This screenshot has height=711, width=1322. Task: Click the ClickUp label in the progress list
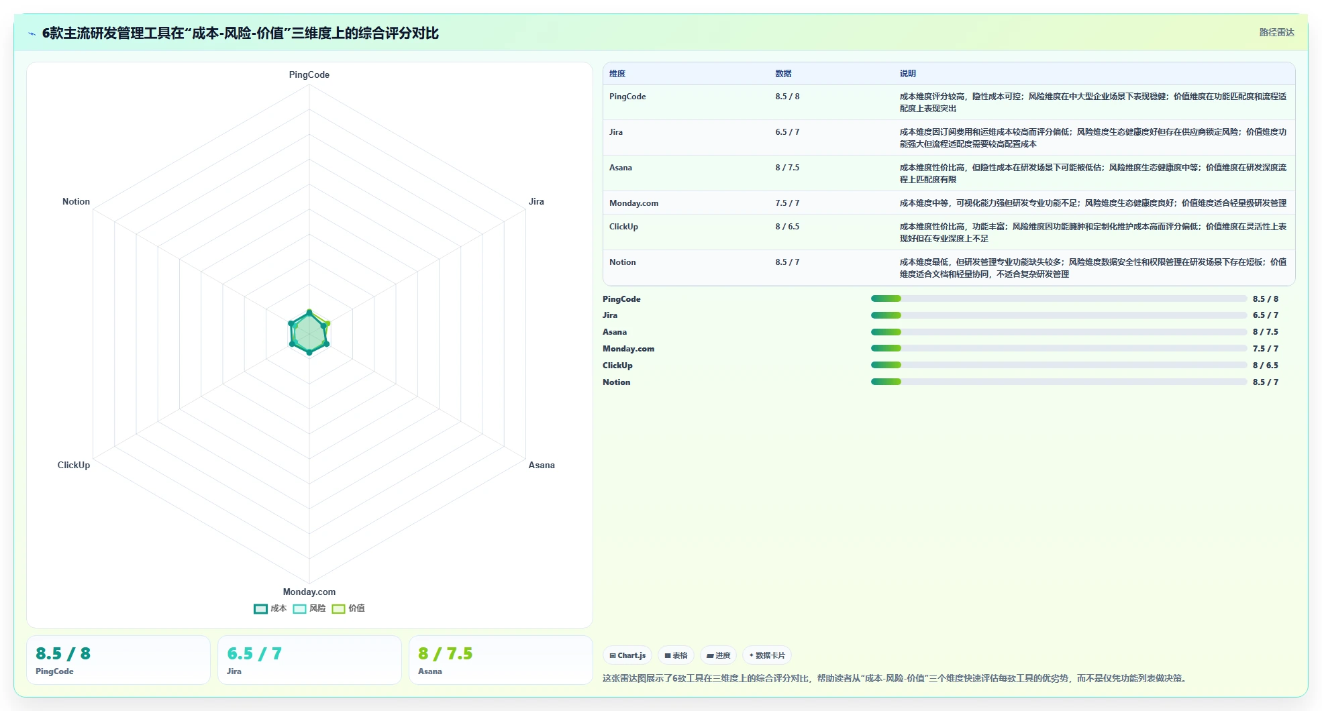click(617, 366)
